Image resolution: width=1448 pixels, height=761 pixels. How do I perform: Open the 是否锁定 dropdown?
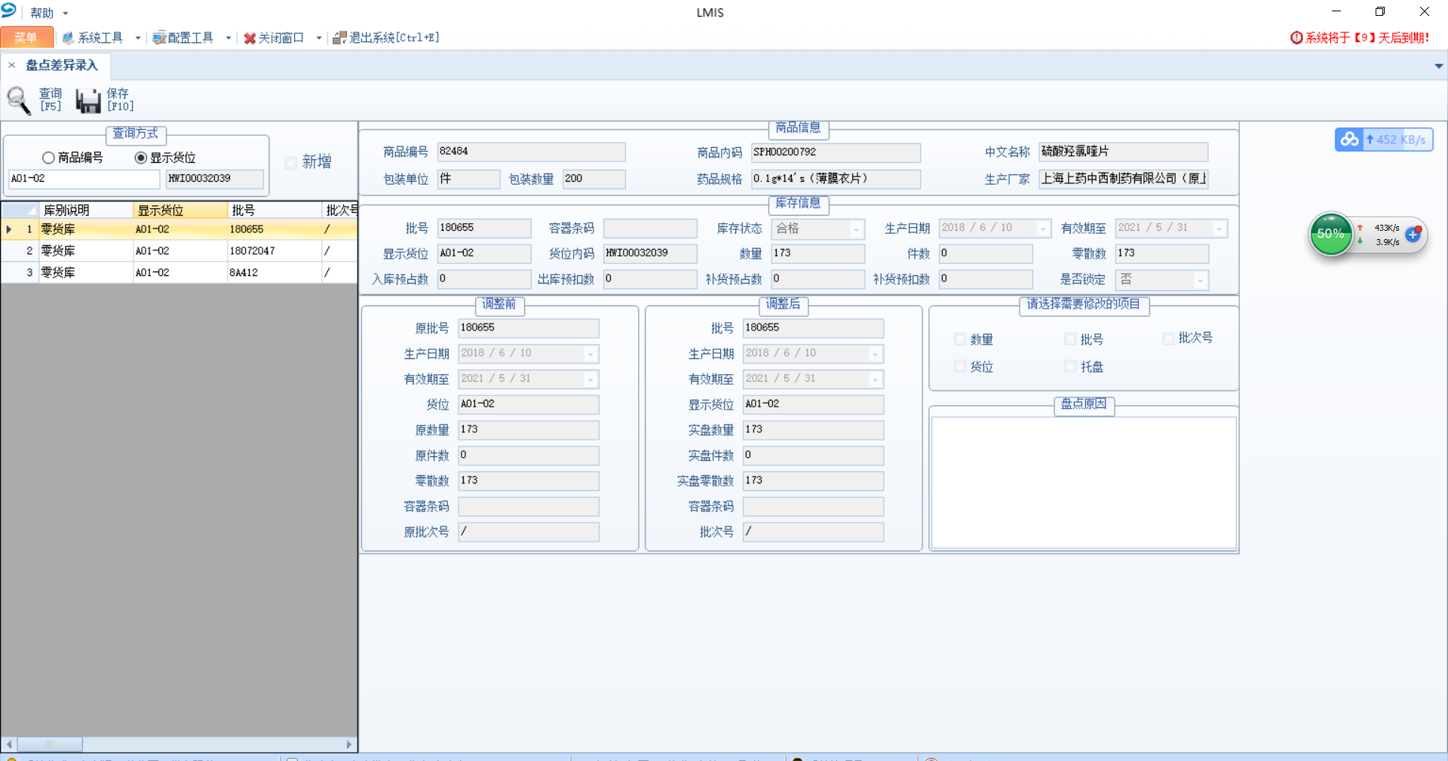click(1200, 280)
